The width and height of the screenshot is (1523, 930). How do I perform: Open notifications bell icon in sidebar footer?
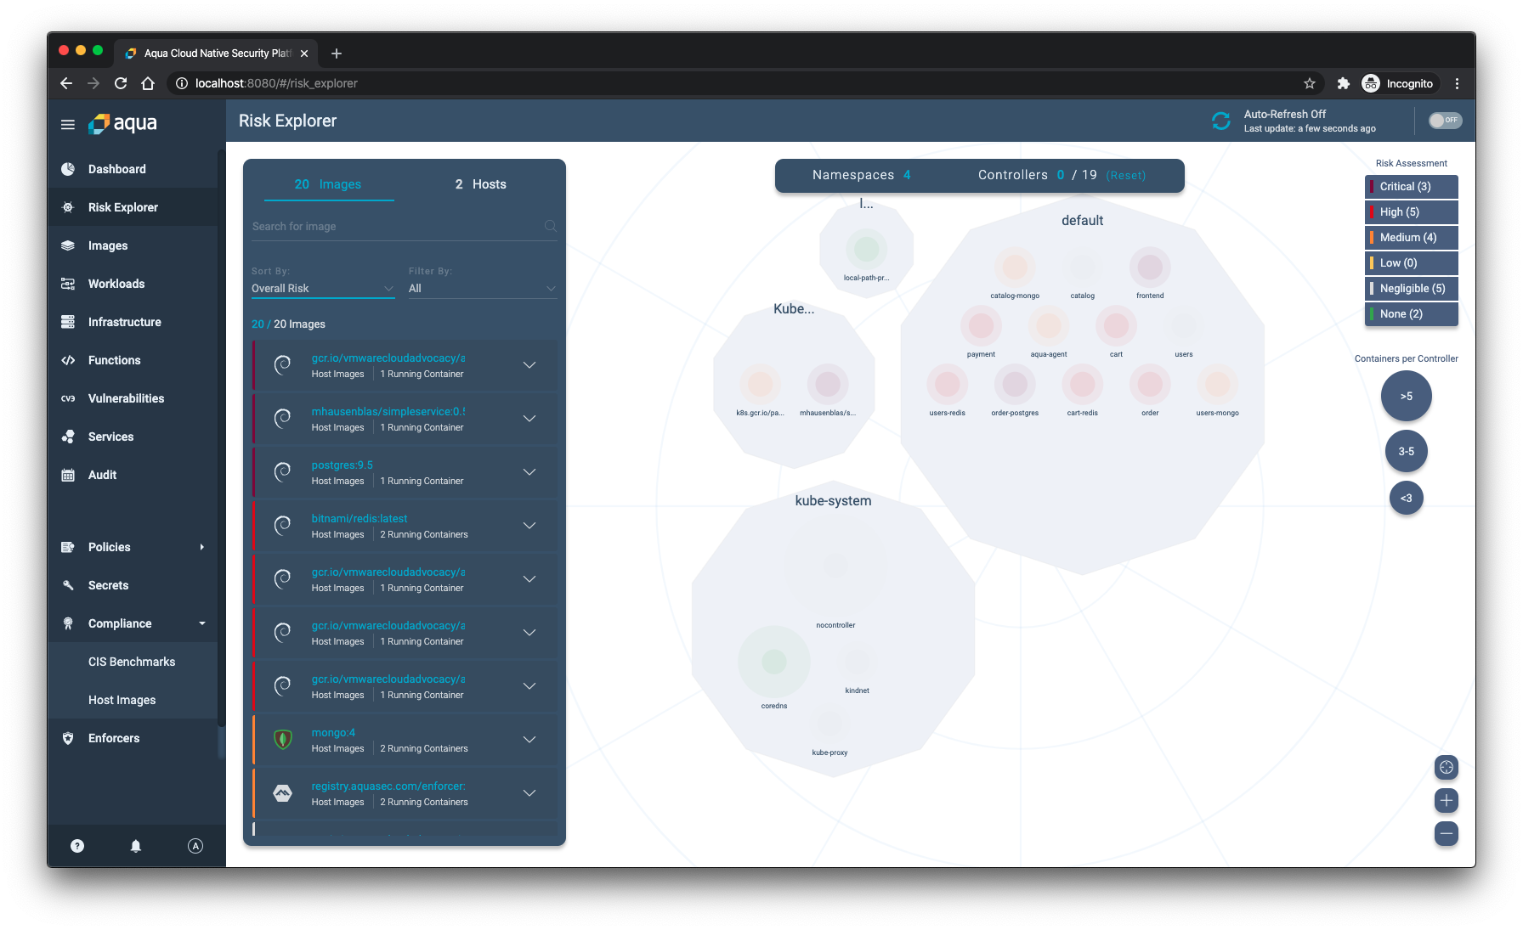click(136, 846)
